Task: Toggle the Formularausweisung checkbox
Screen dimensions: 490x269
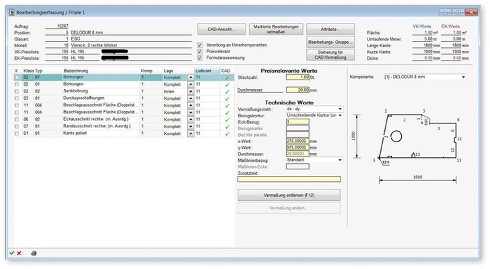Action: click(200, 58)
